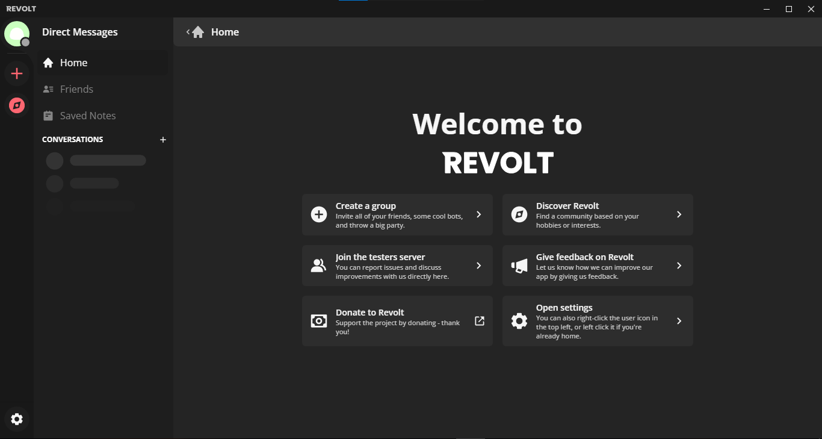The height and width of the screenshot is (439, 822).
Task: Click the Discover Revolt compass icon
Action: pos(519,214)
